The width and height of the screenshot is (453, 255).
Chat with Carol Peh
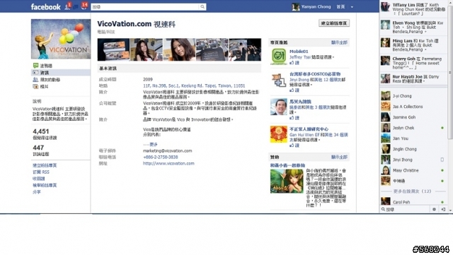click(x=413, y=201)
